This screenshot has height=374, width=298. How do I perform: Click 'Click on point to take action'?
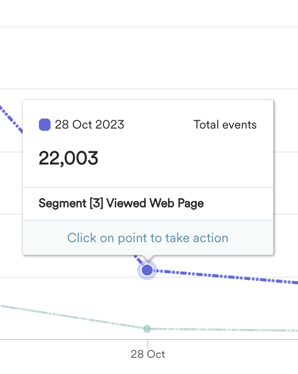pyautogui.click(x=148, y=238)
